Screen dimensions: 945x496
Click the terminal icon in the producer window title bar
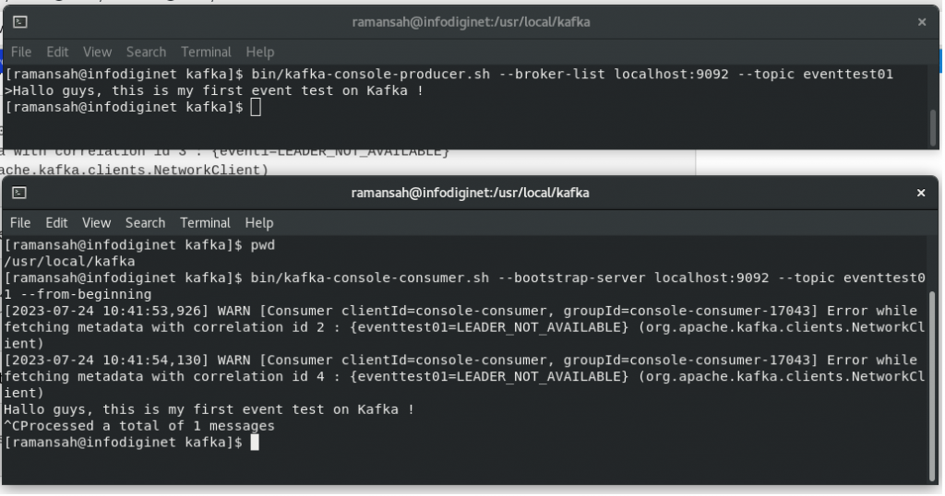(20, 22)
